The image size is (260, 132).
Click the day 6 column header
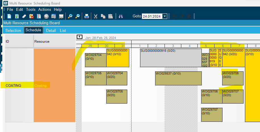point(223,46)
